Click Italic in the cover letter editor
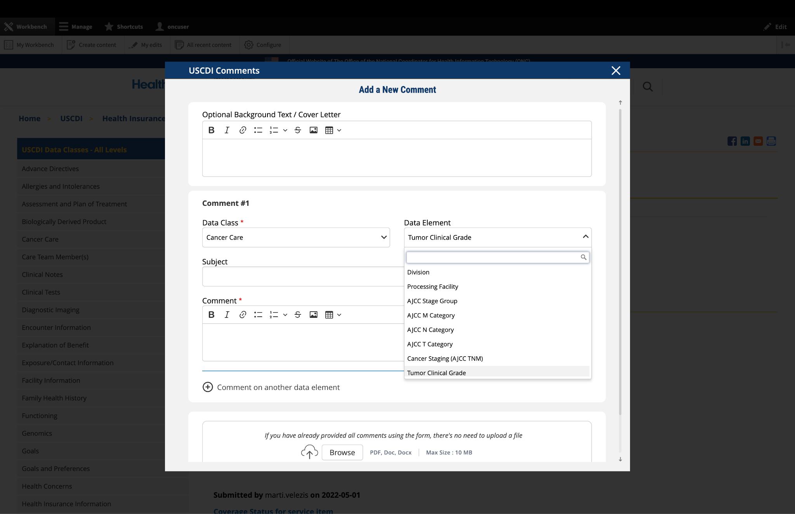 227,130
